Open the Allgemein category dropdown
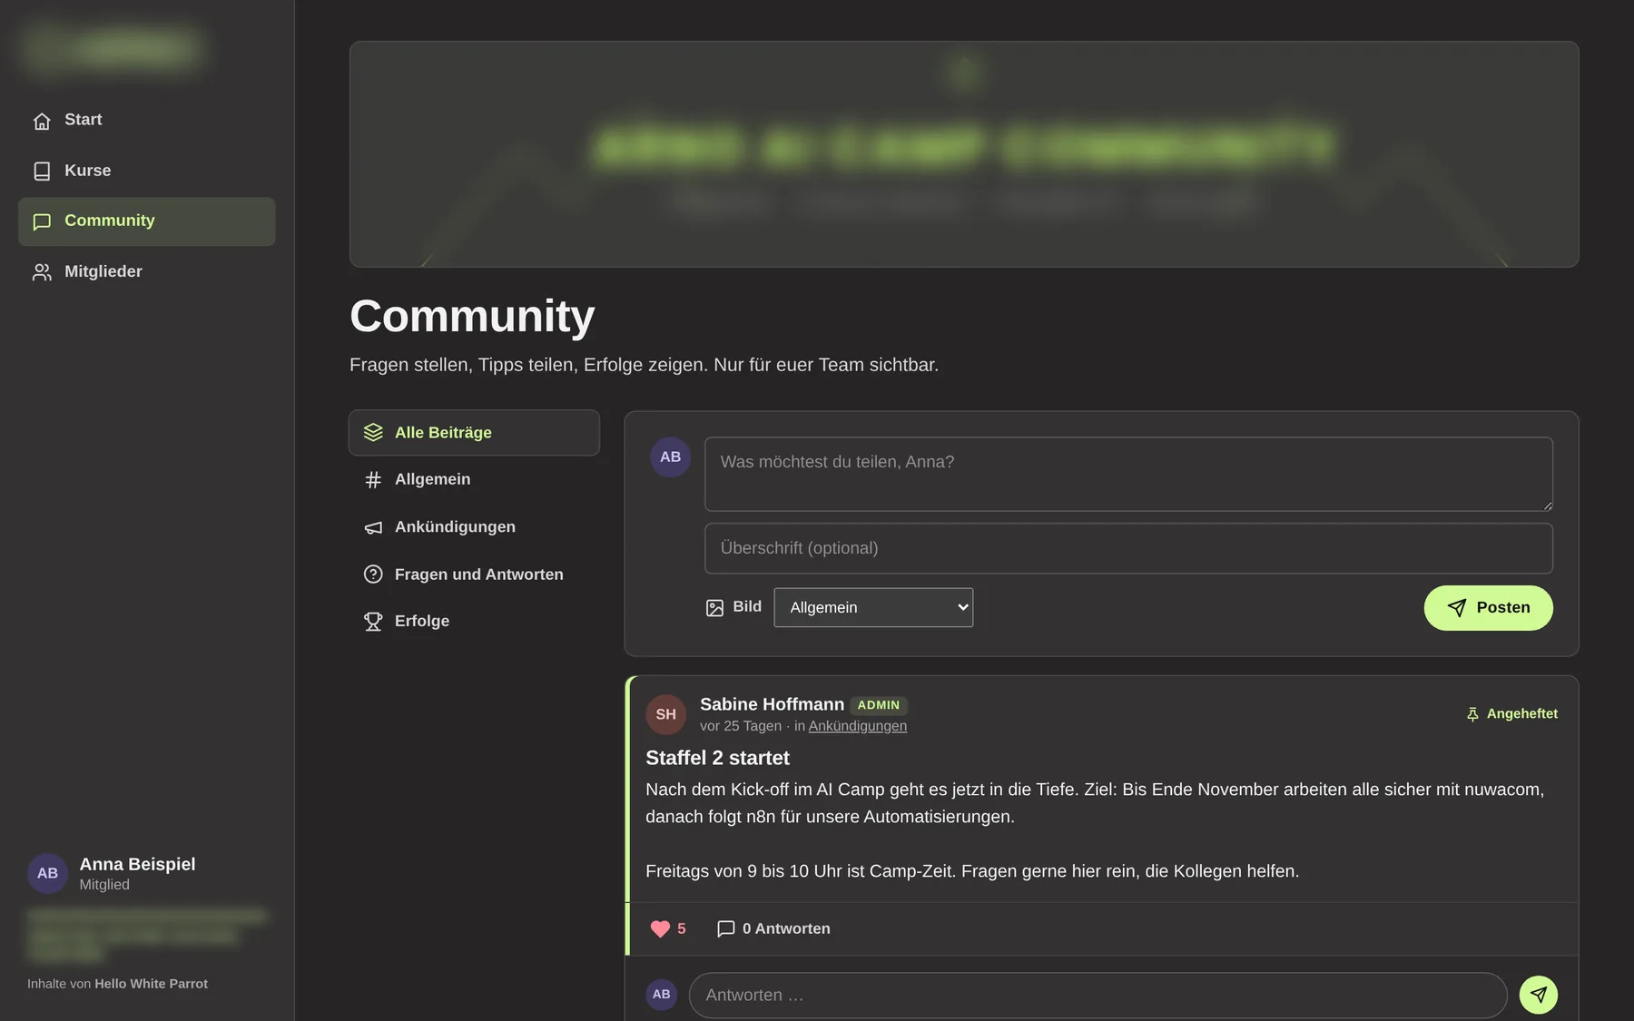 coord(873,607)
